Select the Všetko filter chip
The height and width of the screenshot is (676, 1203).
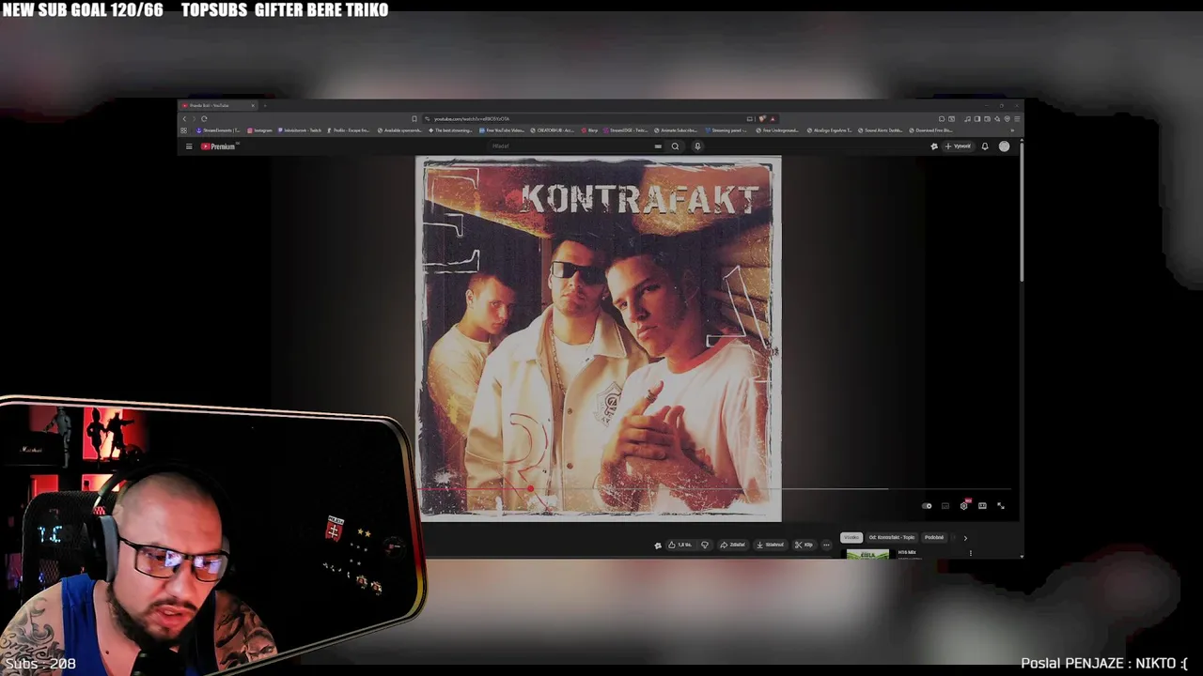851,537
